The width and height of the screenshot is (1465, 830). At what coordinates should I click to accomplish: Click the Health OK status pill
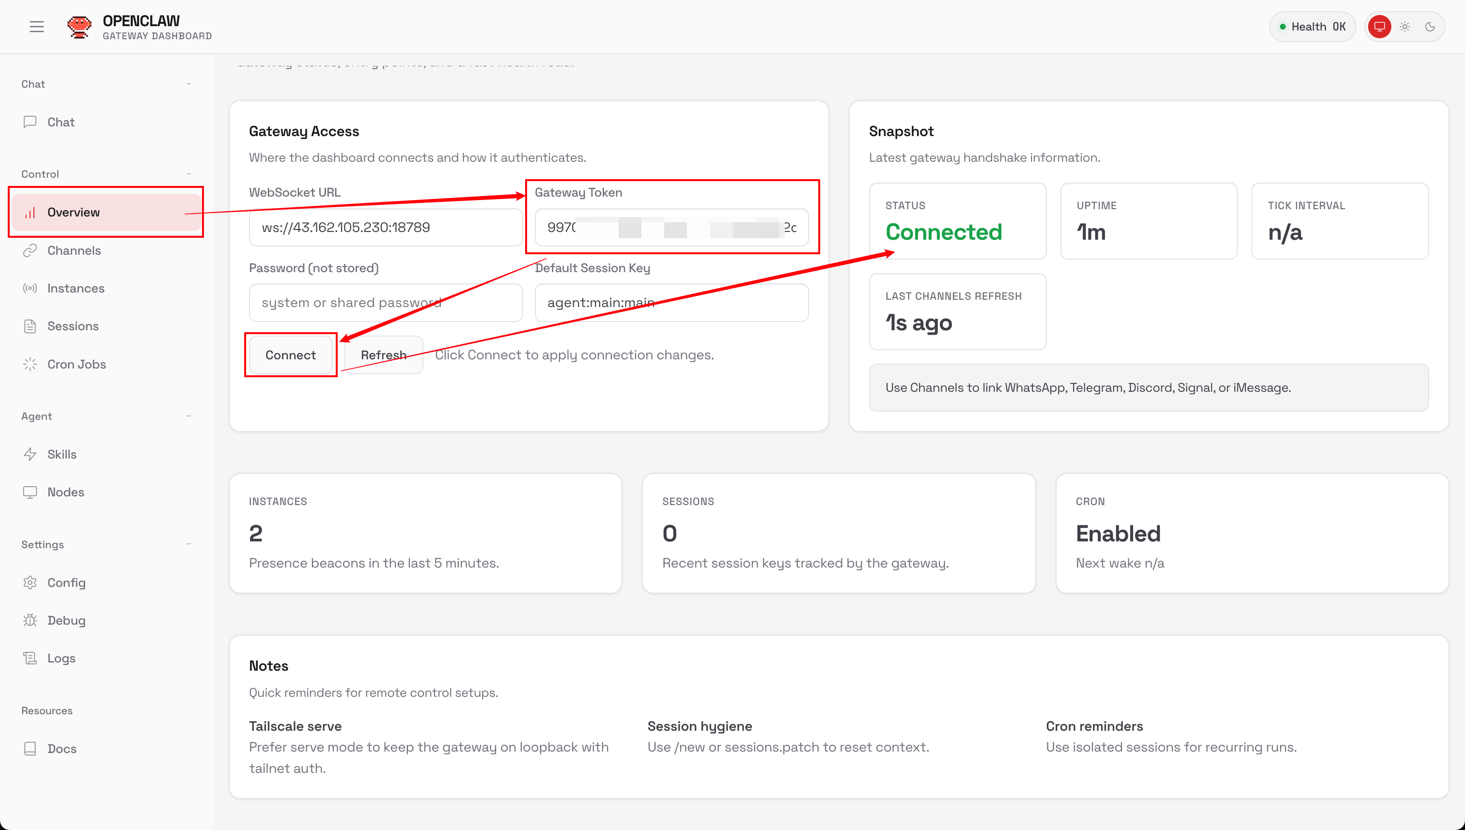1311,27
